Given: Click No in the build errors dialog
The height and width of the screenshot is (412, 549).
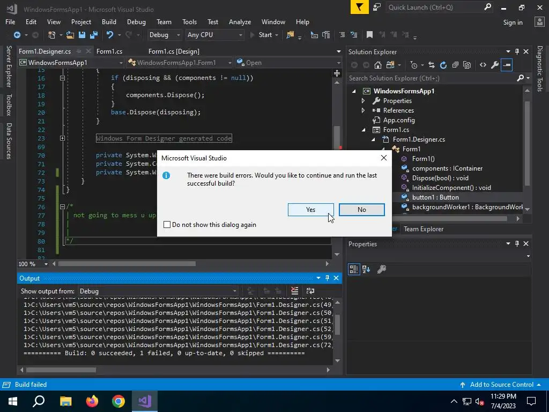Looking at the screenshot, I should click(362, 210).
